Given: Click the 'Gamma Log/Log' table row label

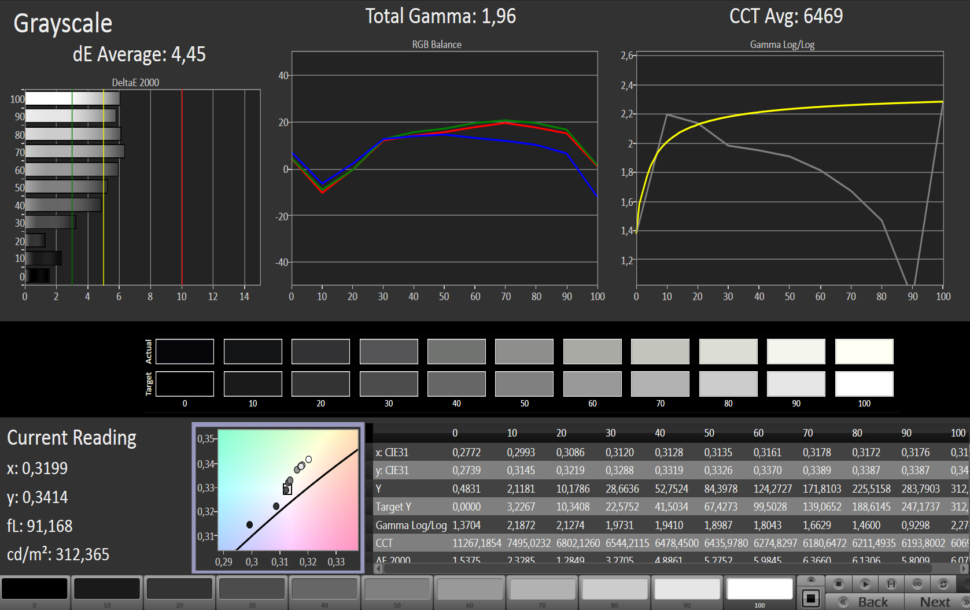Looking at the screenshot, I should coord(411,525).
